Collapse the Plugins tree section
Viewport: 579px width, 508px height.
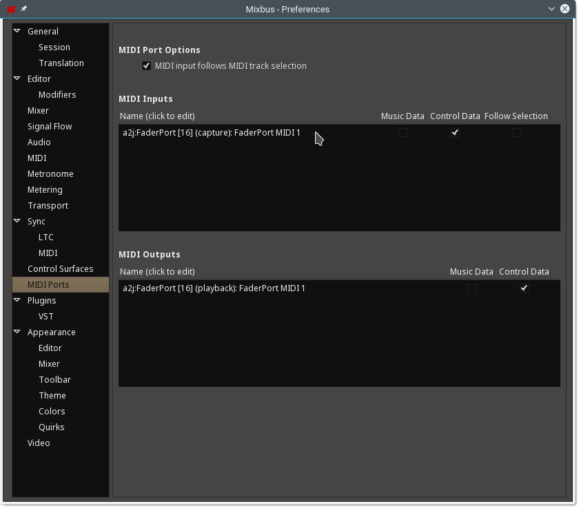pos(17,300)
